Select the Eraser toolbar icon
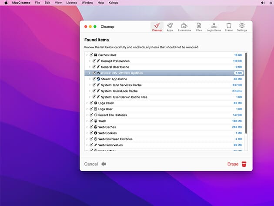 [228, 27]
